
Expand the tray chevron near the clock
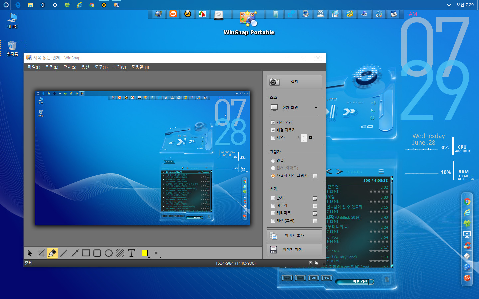(x=449, y=5)
